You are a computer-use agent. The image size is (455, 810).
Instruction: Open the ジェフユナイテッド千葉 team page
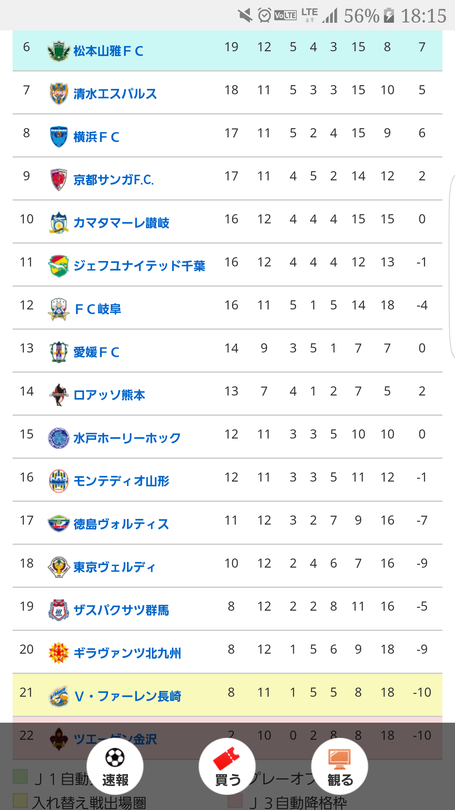point(139,266)
